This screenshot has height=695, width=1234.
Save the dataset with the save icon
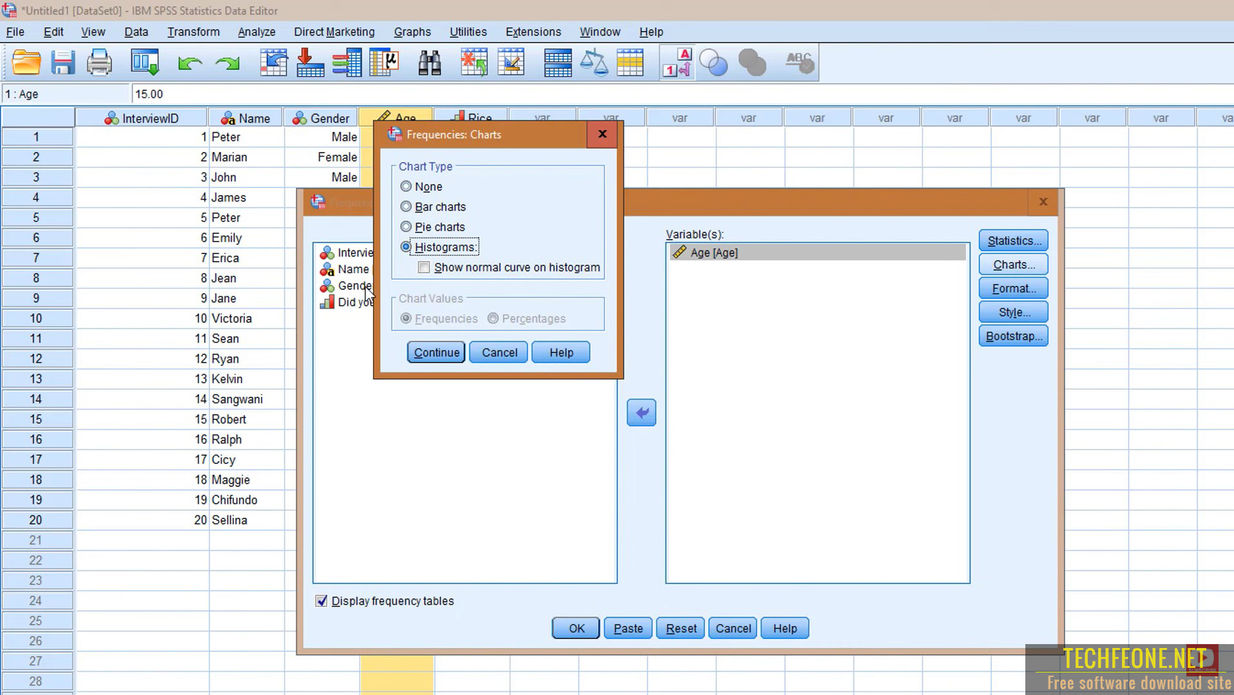point(62,62)
